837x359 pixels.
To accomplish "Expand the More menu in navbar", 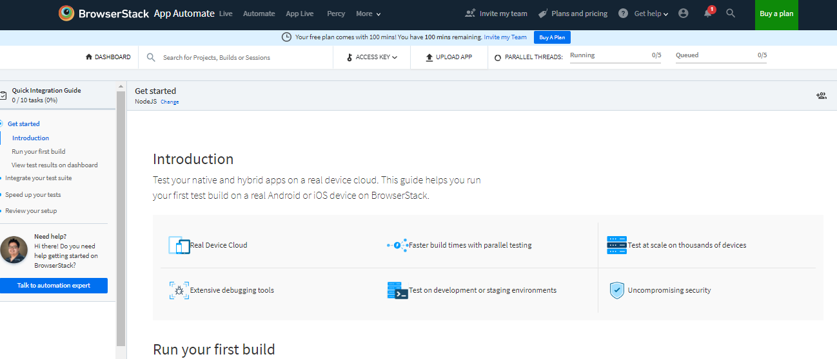I will click(368, 14).
